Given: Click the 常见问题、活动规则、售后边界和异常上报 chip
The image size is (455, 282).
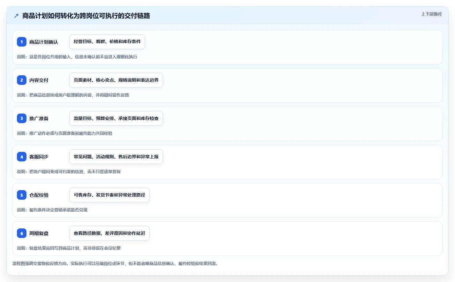Looking at the screenshot, I should (116, 157).
